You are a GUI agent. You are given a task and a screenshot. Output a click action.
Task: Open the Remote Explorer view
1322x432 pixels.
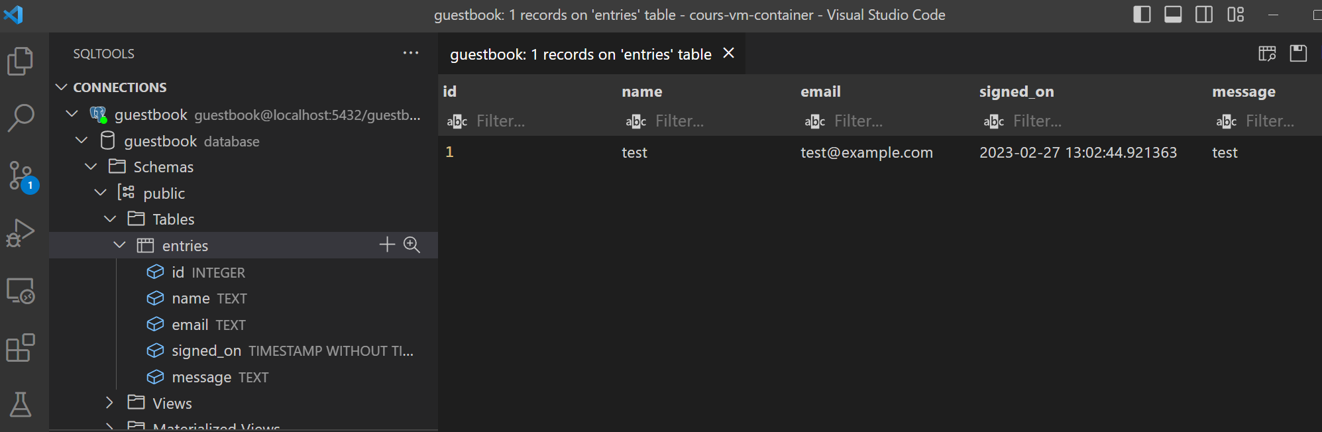click(21, 290)
